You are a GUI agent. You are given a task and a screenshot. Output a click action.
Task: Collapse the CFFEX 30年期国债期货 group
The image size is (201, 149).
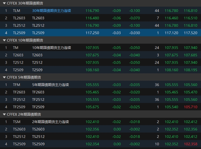(4, 3)
